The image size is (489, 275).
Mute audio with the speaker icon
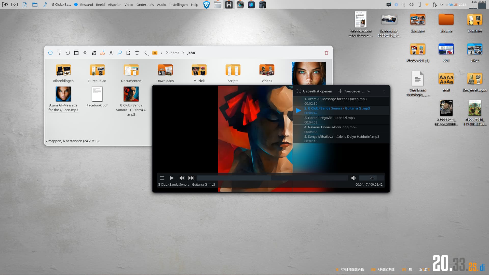(x=354, y=178)
